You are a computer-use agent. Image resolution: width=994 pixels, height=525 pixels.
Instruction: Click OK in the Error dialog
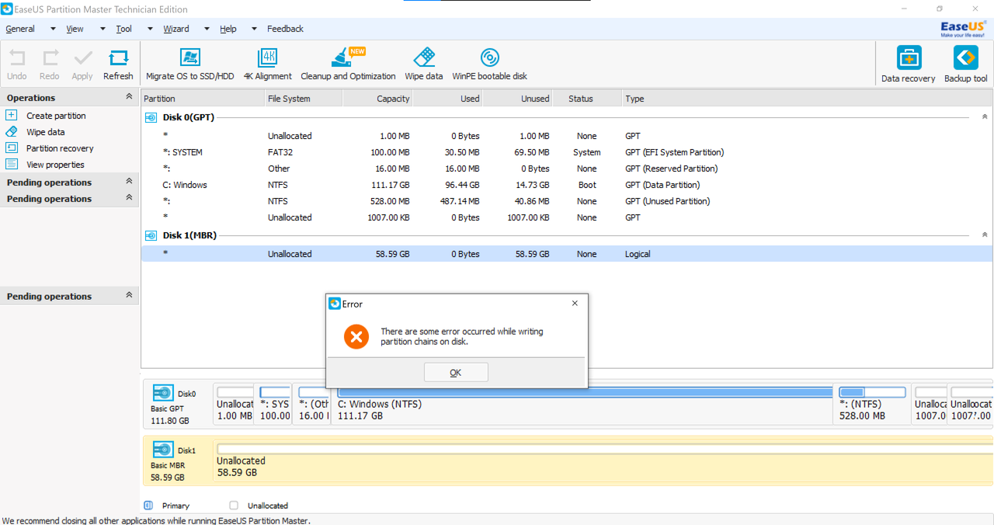pos(456,372)
